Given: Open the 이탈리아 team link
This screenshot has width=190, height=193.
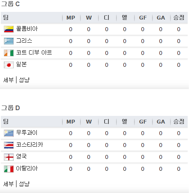Looking at the screenshot, I should tap(27, 168).
